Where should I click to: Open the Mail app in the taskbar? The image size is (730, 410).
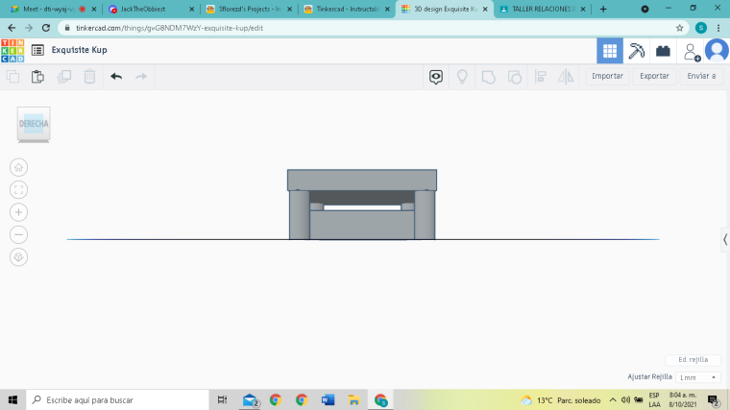pos(251,399)
